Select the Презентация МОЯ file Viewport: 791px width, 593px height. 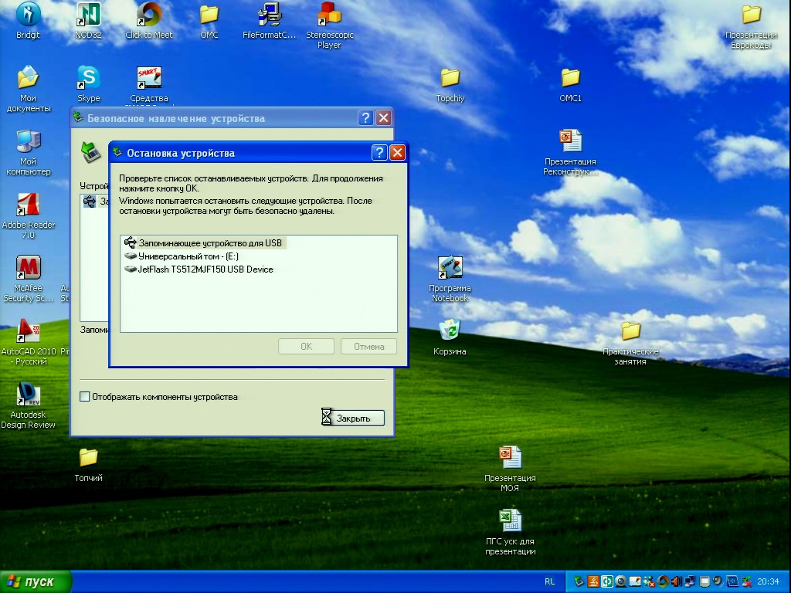(510, 469)
